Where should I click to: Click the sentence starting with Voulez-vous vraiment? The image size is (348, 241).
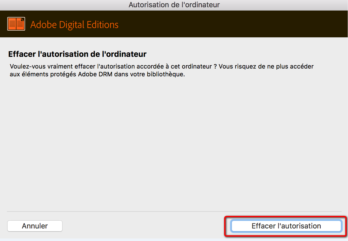click(x=112, y=67)
